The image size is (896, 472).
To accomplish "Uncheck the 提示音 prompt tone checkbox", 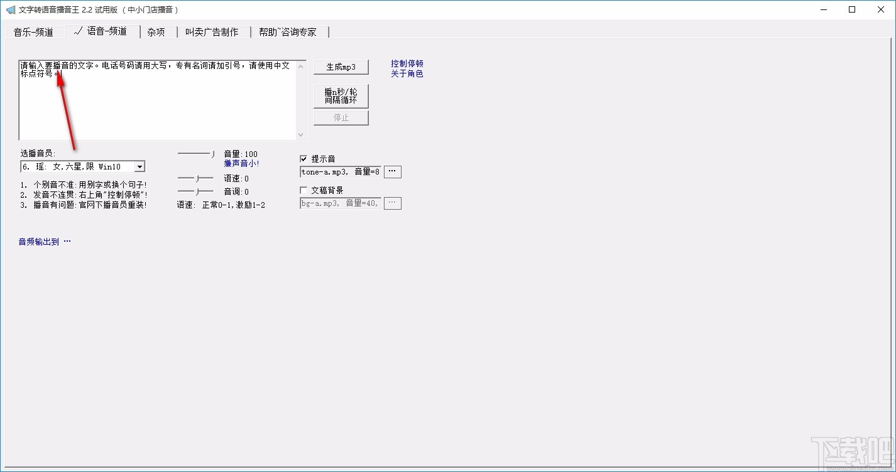I will 303,158.
